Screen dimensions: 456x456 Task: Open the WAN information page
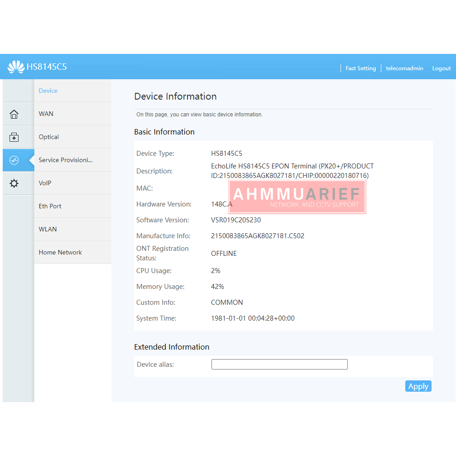coord(46,114)
